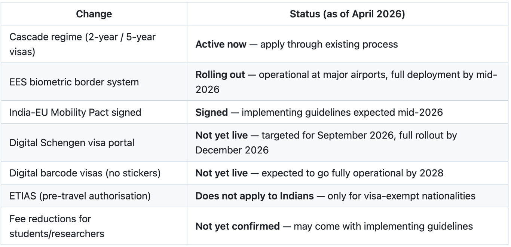Click the 'implementing guidelines expected mid-2026' text
The width and height of the screenshot is (511, 247).
tap(342, 112)
